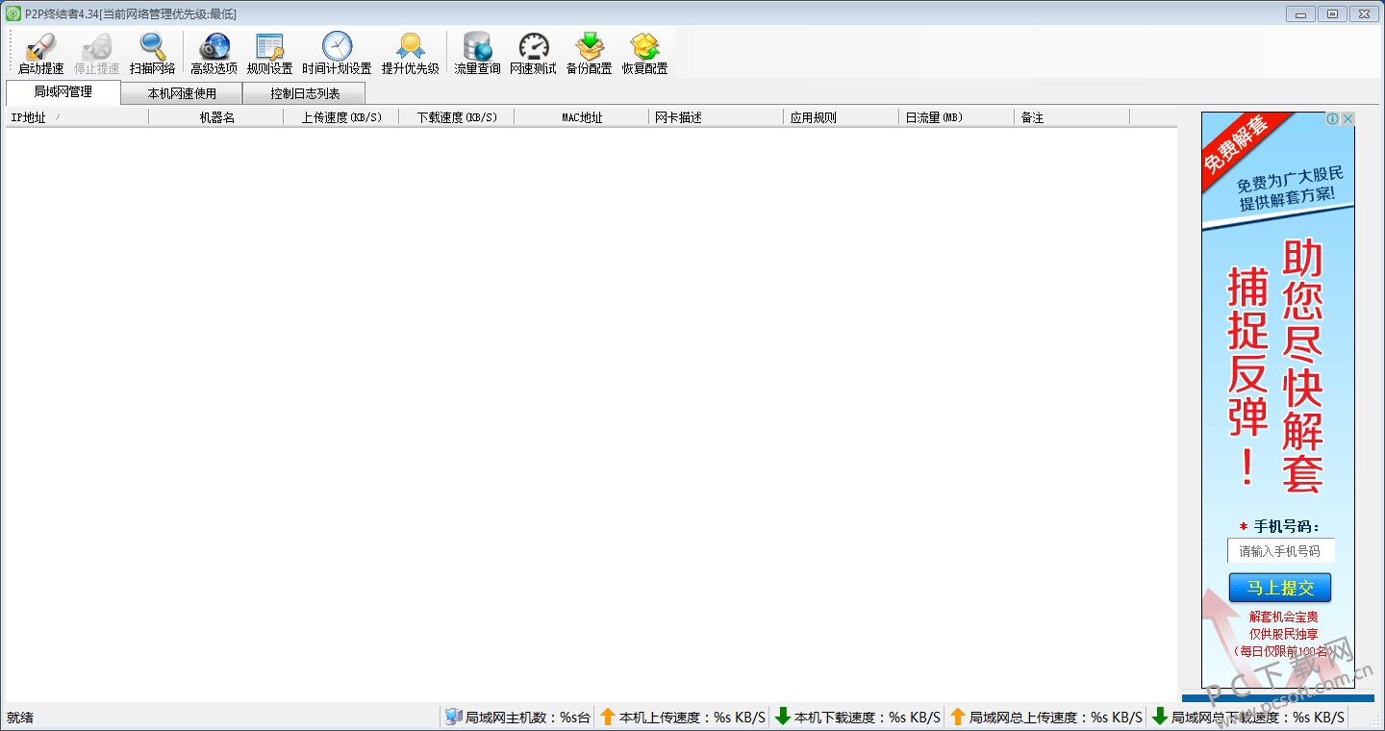Sort by IP地址 column header
Image resolution: width=1385 pixels, height=731 pixels.
77,117
